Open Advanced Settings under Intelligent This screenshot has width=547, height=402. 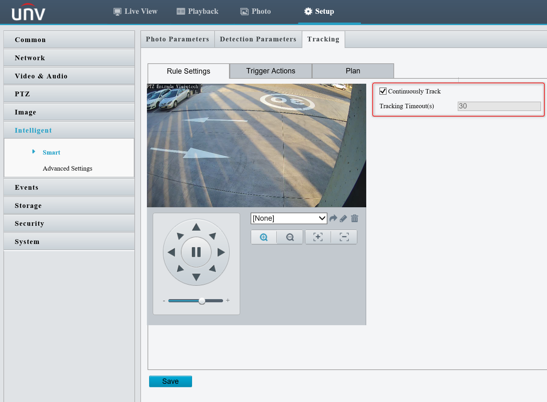coord(67,168)
